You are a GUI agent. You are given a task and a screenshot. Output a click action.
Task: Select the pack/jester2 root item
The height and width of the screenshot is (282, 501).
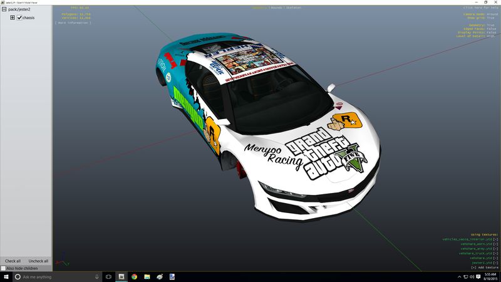click(19, 9)
